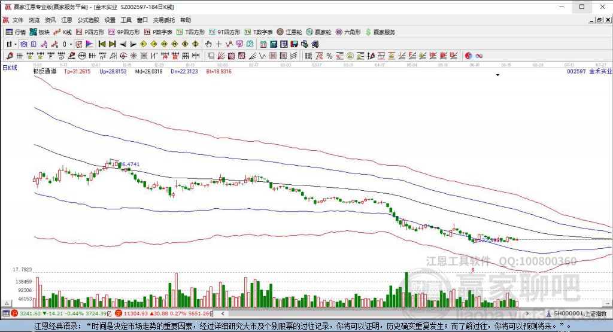
Task: Click the calendar 21 icon
Action: pos(263,44)
